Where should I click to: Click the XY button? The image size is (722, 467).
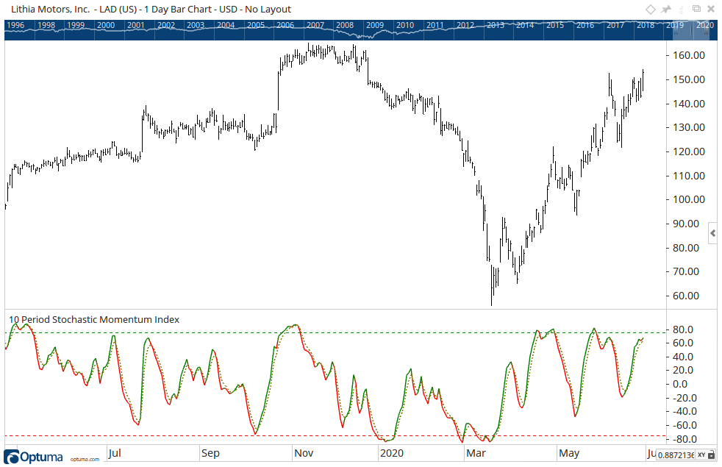tap(701, 455)
